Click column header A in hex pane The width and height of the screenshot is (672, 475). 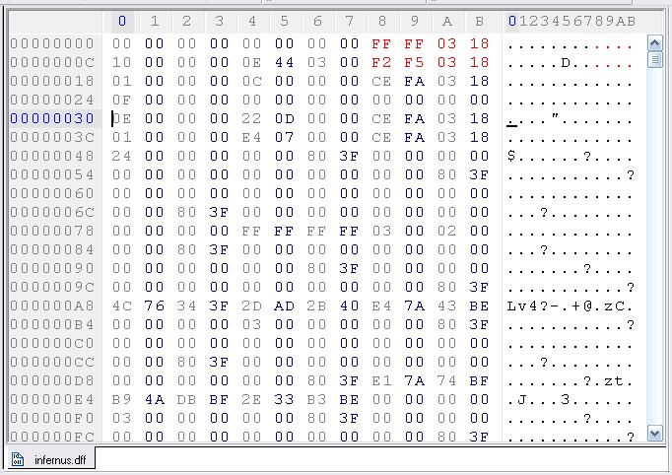(447, 21)
